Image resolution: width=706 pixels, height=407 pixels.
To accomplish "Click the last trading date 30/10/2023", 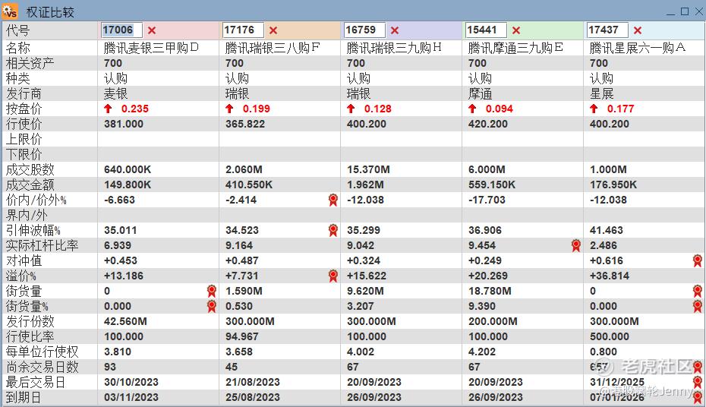I will pos(131,382).
